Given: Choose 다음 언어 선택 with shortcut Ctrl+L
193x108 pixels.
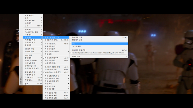Looking at the screenshot, I should [99, 37].
